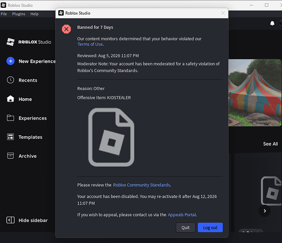
Task: Open the Appeals Portal link
Action: point(182,215)
